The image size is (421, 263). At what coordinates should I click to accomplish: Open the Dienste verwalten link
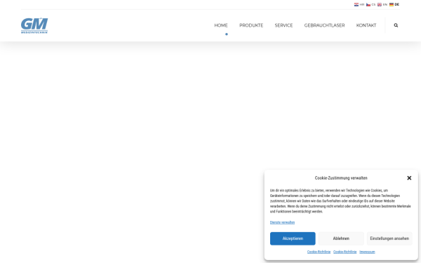pyautogui.click(x=282, y=222)
